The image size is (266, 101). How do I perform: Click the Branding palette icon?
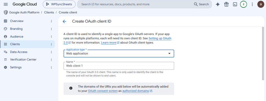(5, 29)
